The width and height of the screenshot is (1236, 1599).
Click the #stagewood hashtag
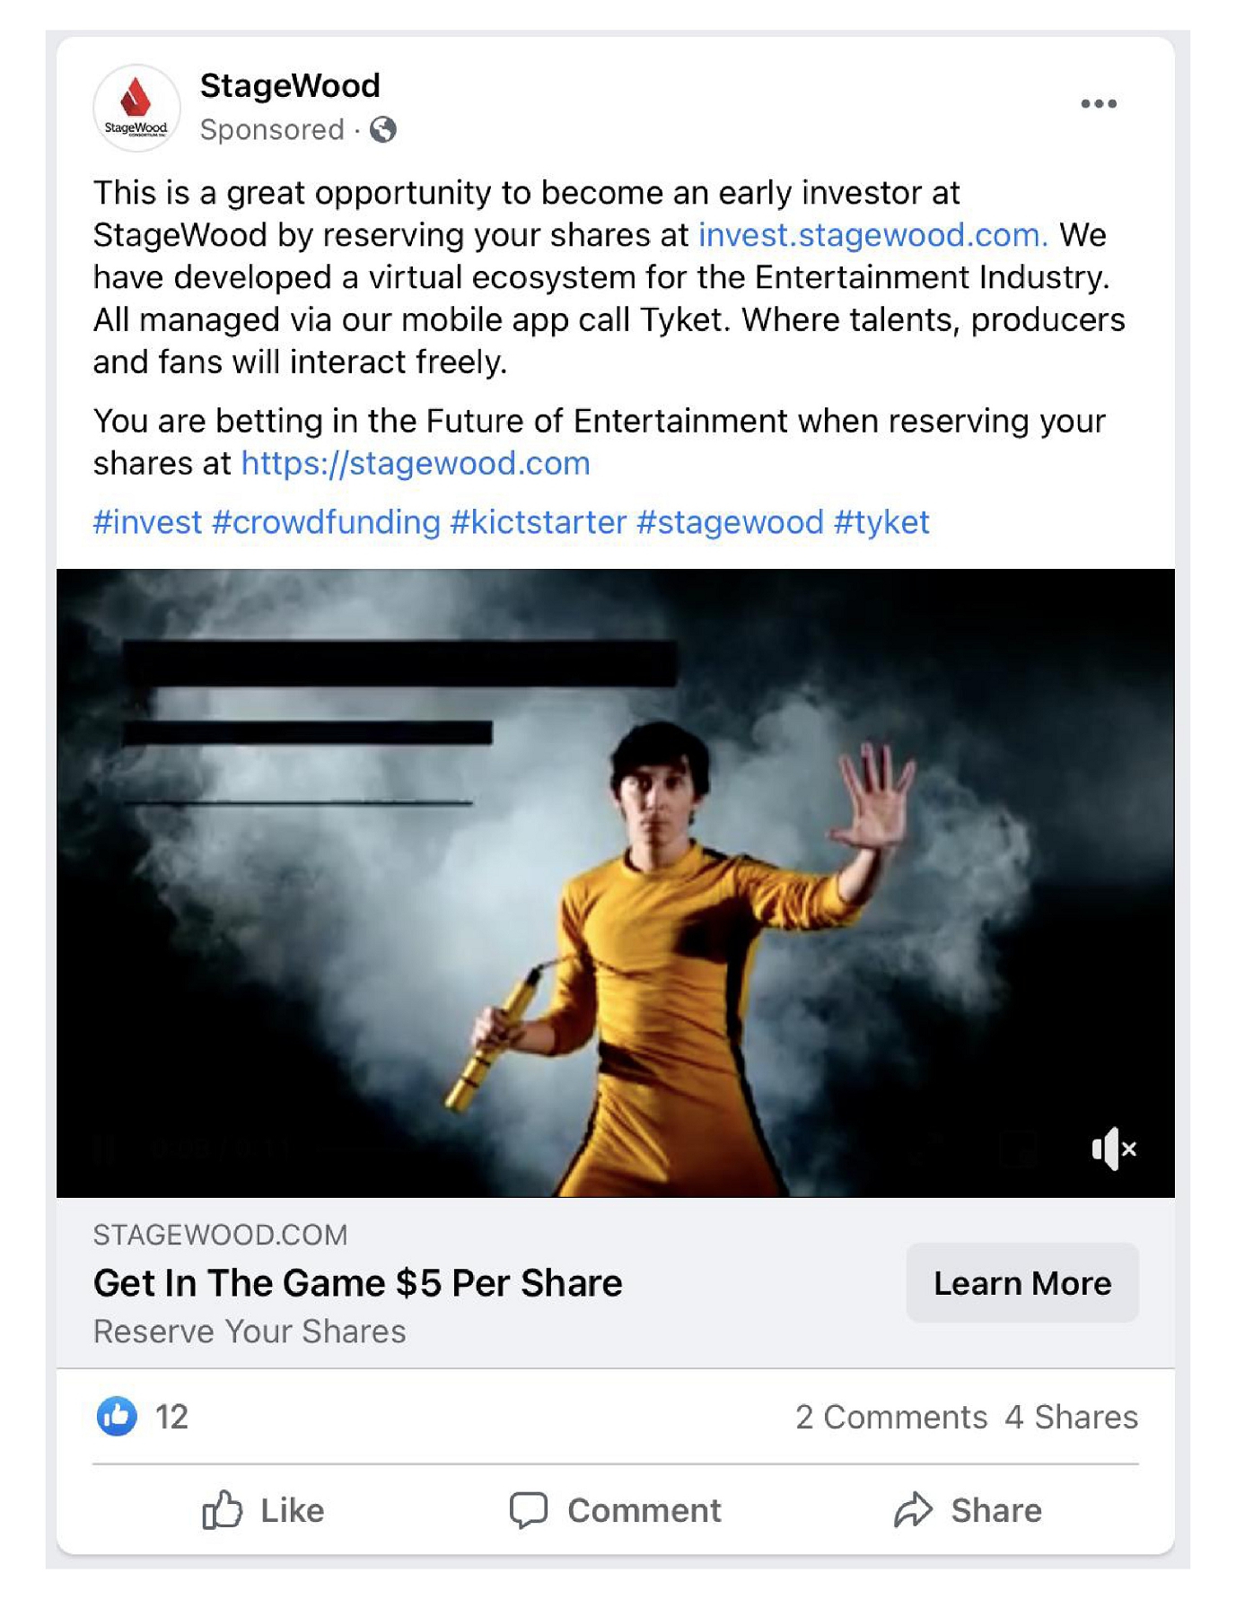point(730,522)
